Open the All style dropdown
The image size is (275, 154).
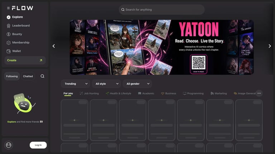(x=106, y=84)
